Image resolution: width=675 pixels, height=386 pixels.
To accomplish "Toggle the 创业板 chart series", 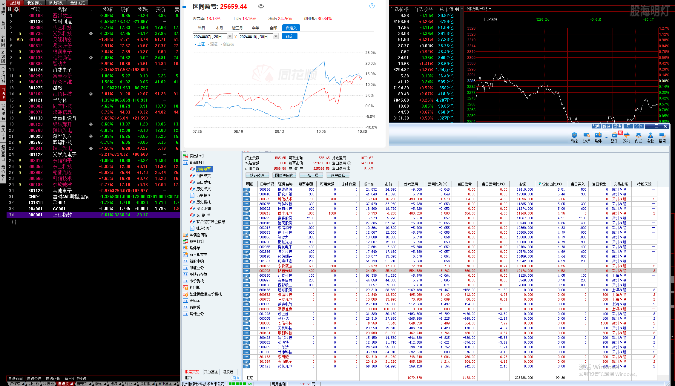I will [227, 44].
